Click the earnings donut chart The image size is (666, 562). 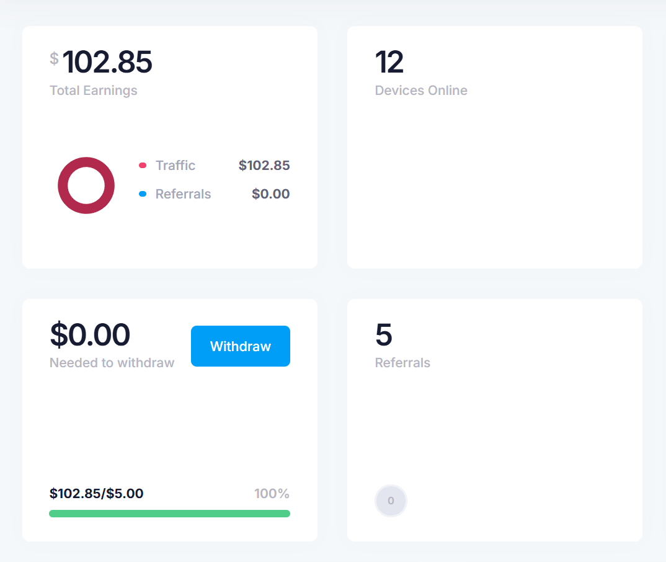coord(86,185)
